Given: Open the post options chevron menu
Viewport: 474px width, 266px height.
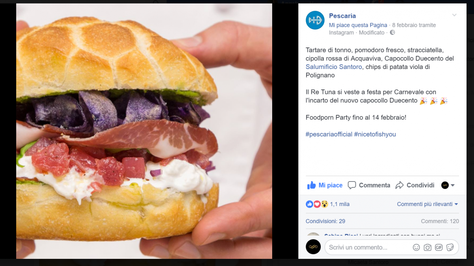Looking at the screenshot, I should click(x=454, y=15).
